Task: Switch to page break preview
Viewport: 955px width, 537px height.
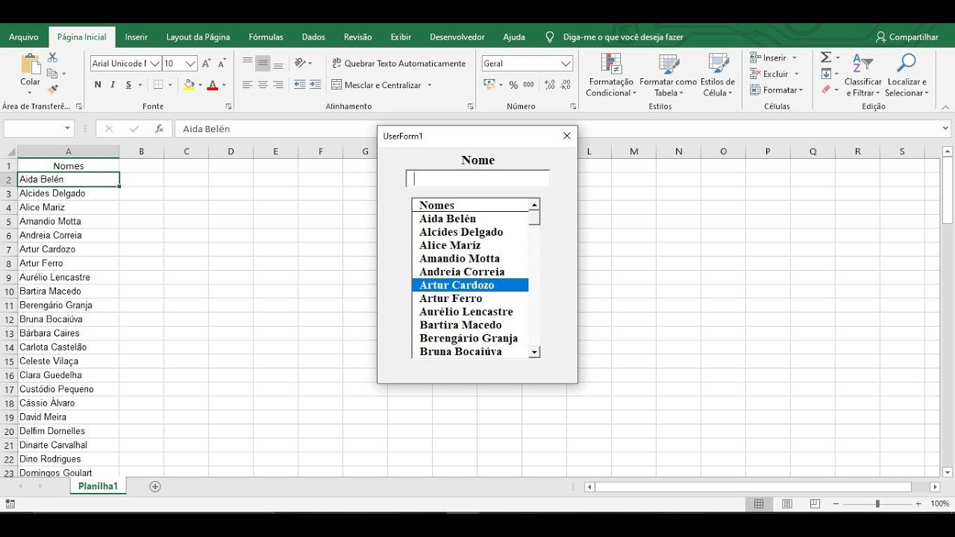Action: pos(815,504)
